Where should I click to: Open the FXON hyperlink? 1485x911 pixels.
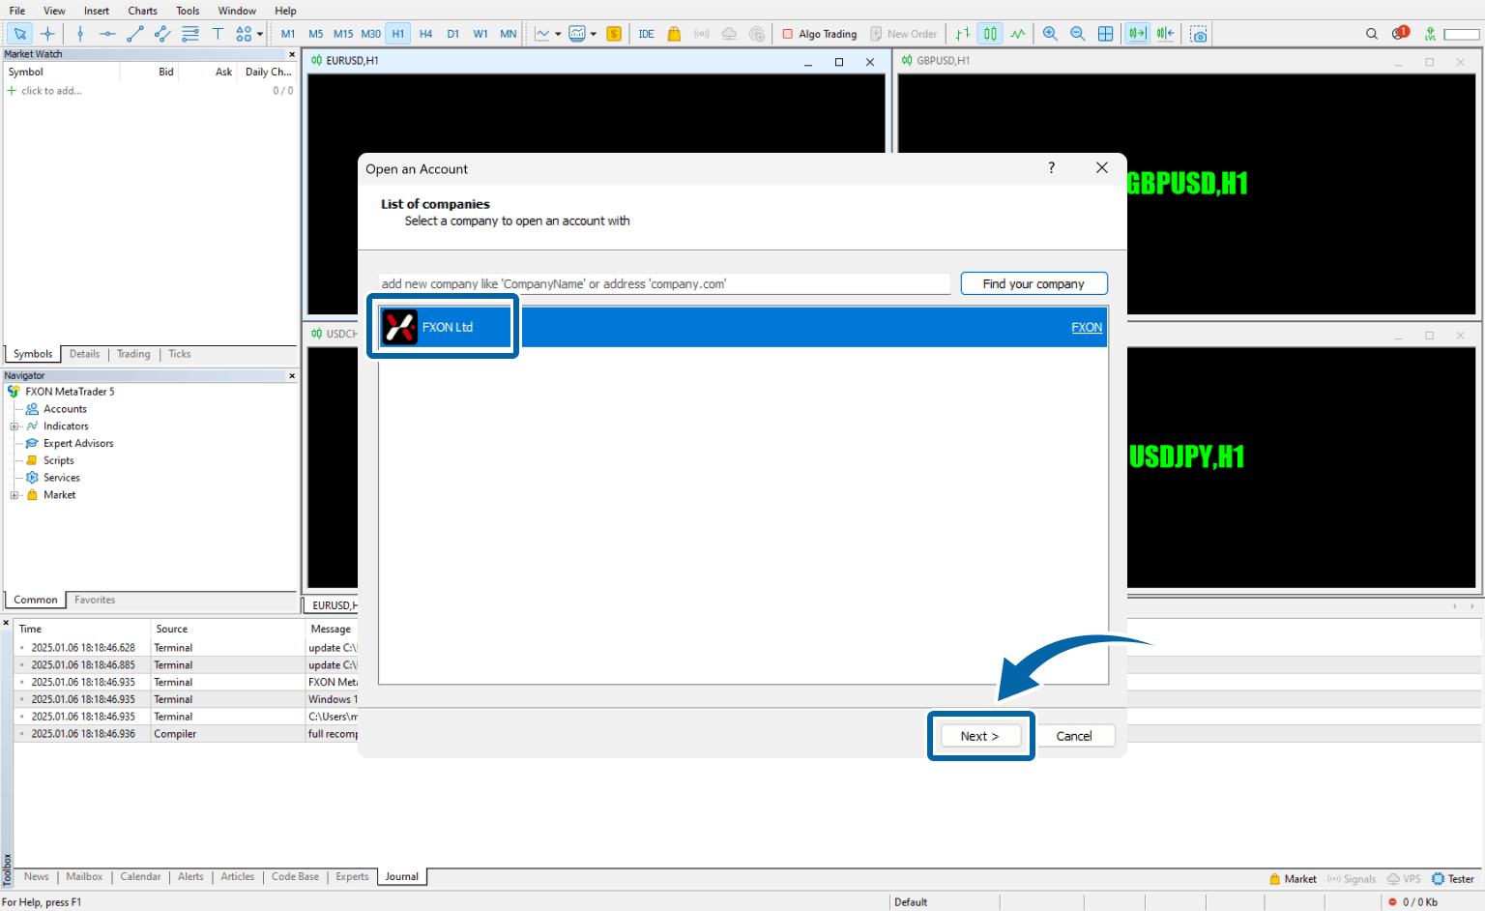[x=1087, y=328]
